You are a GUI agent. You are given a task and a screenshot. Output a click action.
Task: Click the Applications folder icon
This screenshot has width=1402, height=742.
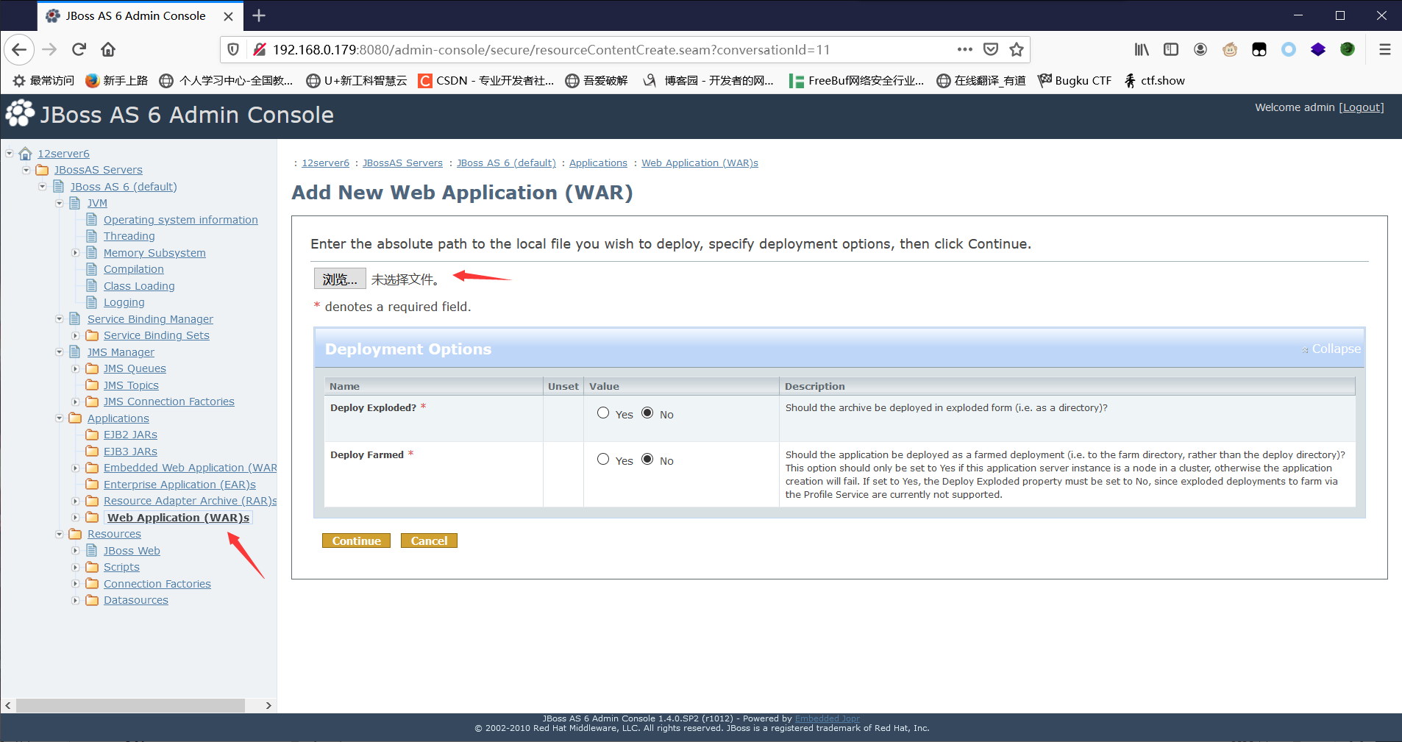coord(75,418)
